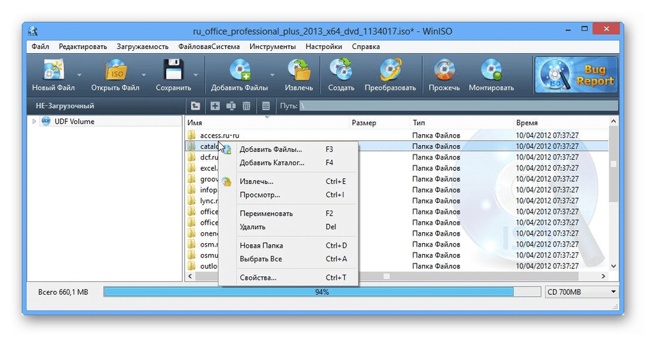The width and height of the screenshot is (646, 337).
Task: Open the Файл menu
Action: (x=40, y=46)
